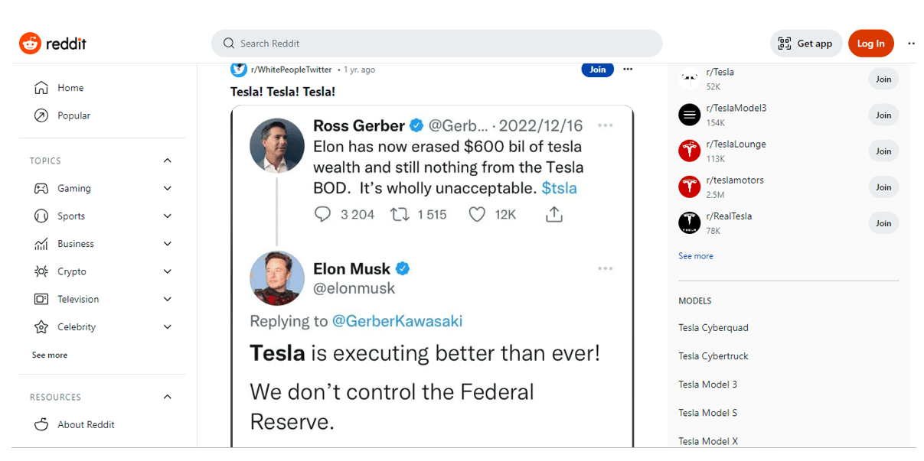Open About Reddit in sidebar
This screenshot has height=461, width=924.
pos(86,424)
